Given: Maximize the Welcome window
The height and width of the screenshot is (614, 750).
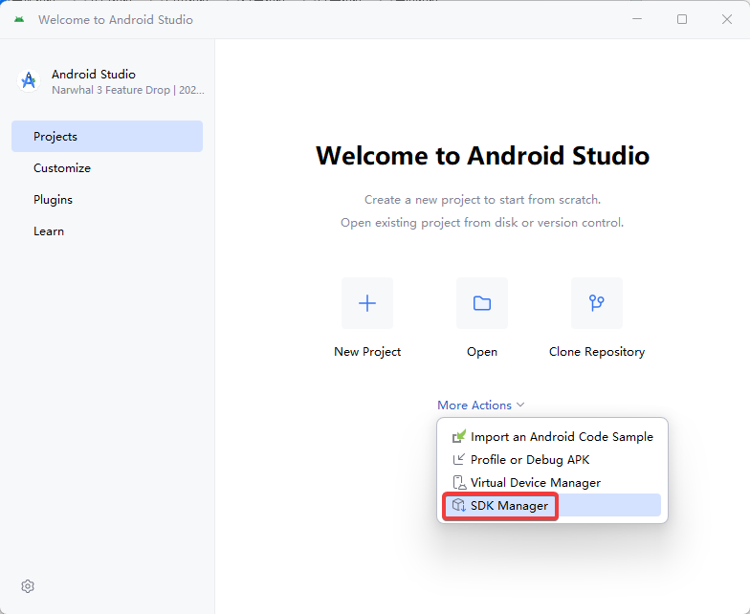Looking at the screenshot, I should pos(682,19).
